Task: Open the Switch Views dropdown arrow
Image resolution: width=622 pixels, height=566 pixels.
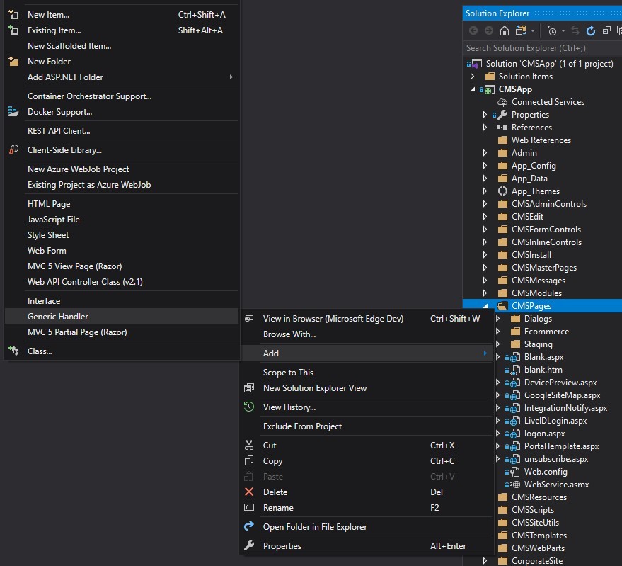Action: (533, 30)
